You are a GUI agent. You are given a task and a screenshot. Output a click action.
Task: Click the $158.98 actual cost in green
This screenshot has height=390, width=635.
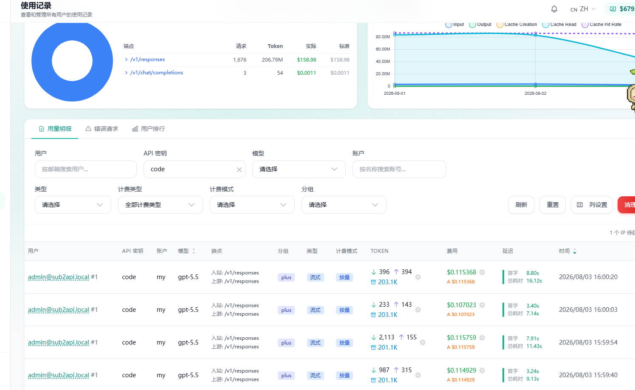tap(307, 60)
